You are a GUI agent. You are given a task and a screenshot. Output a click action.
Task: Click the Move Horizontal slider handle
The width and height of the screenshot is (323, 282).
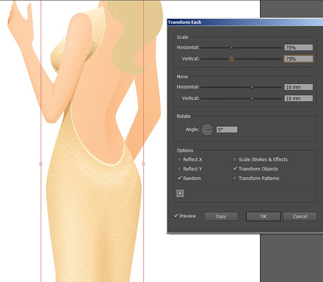click(x=252, y=87)
